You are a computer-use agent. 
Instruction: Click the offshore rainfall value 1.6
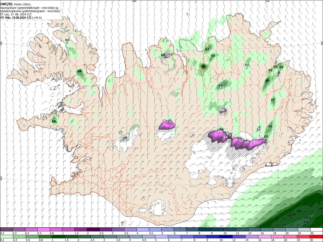coord(311,206)
